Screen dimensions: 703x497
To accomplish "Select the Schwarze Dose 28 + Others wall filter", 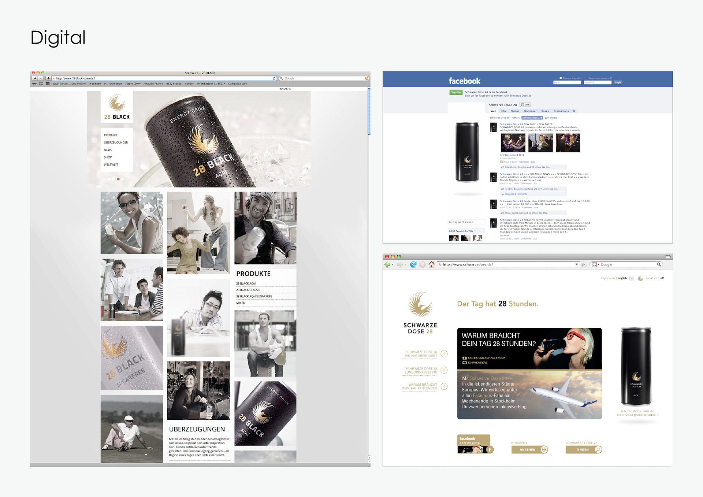I will [x=505, y=118].
